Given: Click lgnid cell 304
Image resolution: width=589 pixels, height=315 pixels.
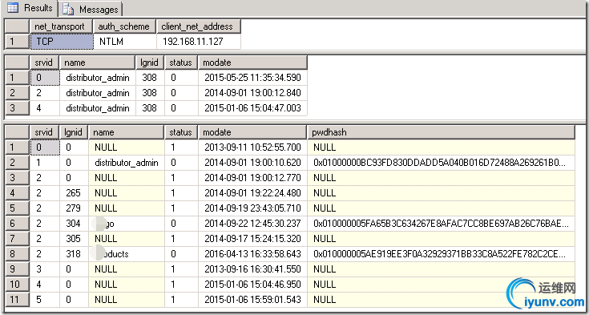Looking at the screenshot, I should tap(74, 224).
